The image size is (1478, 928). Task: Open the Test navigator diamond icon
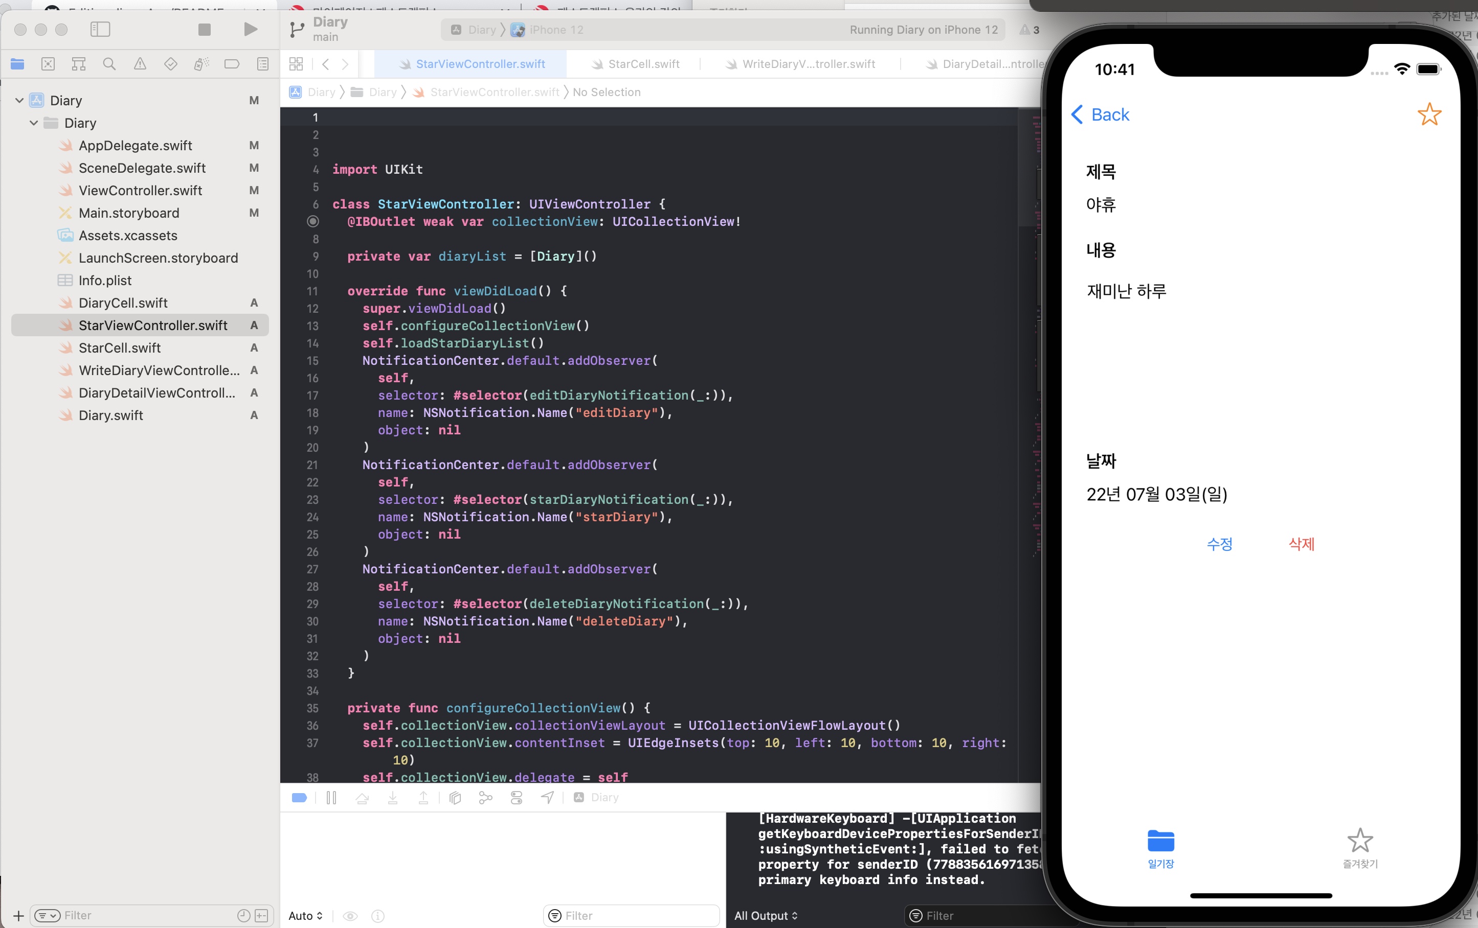pos(171,64)
